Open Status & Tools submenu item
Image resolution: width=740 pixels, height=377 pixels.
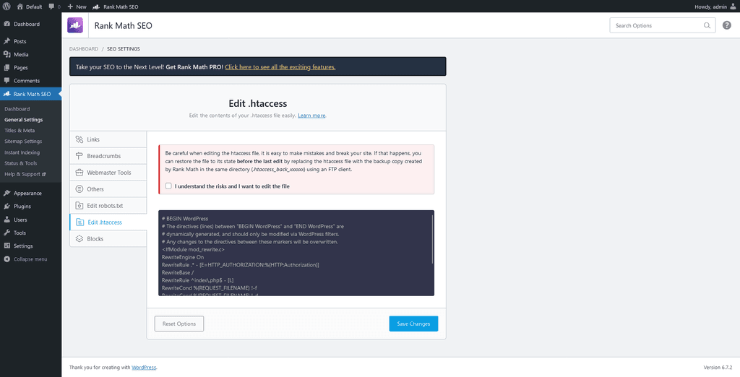point(21,163)
